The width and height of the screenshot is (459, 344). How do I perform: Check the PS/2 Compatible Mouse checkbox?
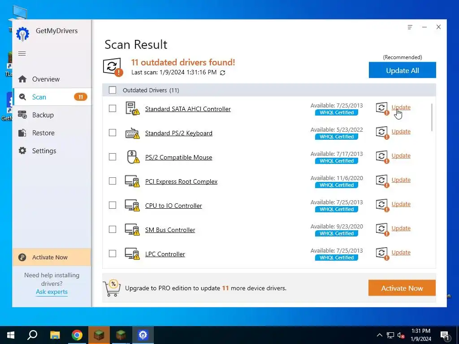(x=113, y=157)
